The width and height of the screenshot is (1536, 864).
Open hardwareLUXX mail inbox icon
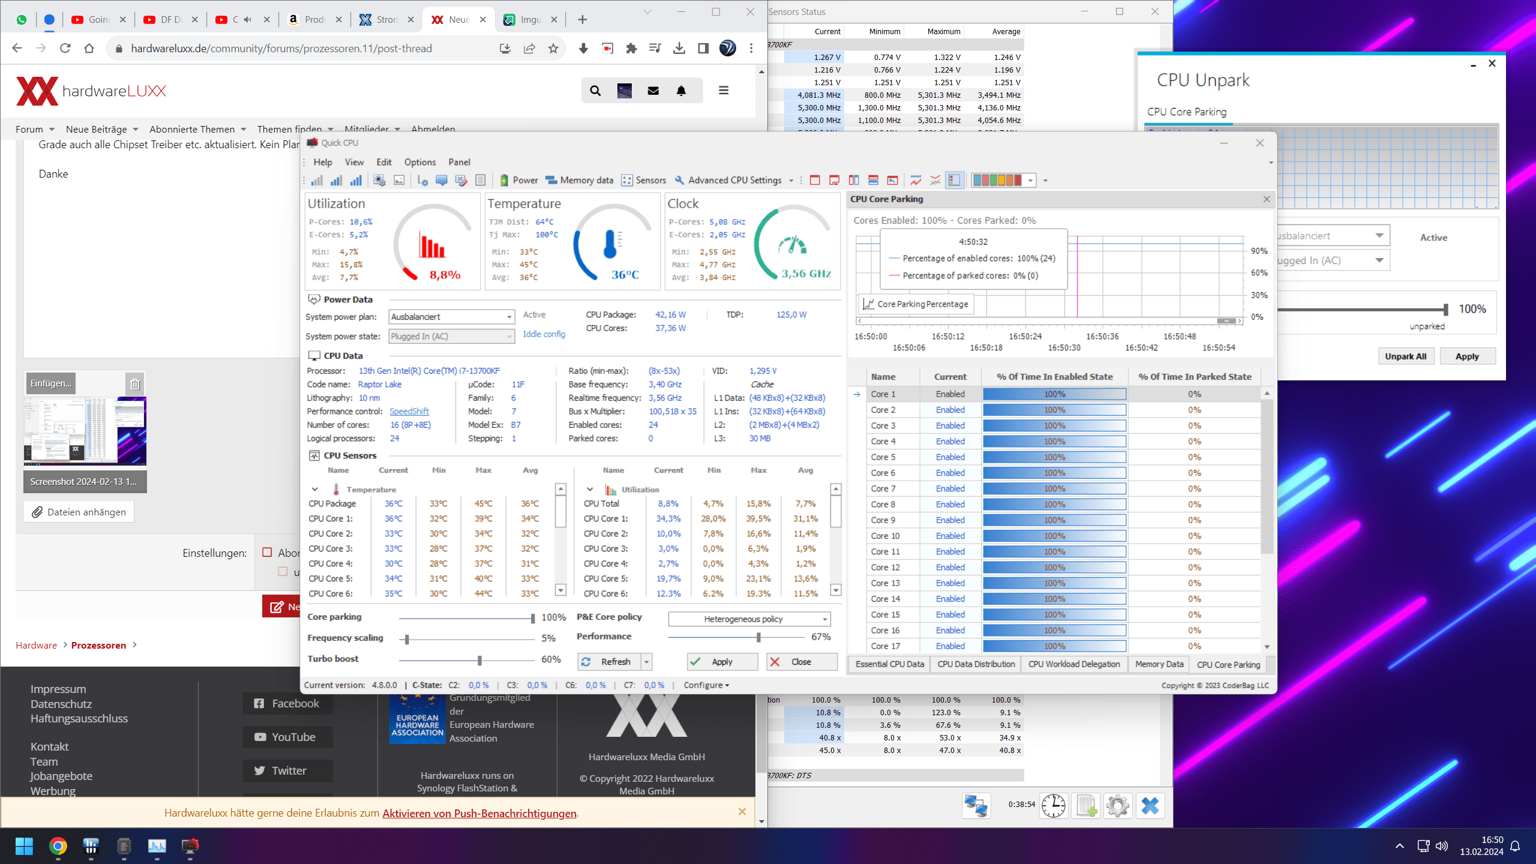653,91
